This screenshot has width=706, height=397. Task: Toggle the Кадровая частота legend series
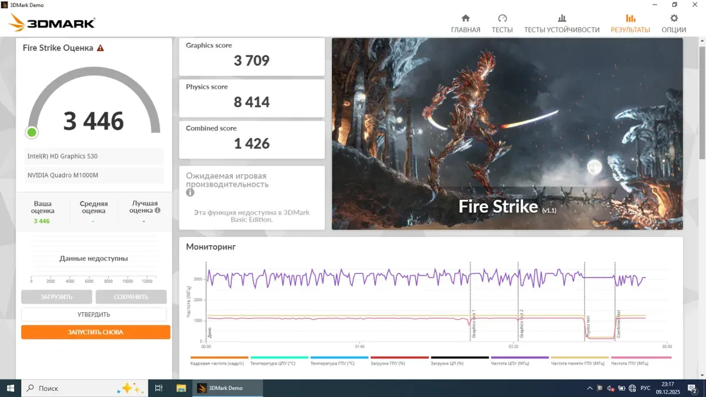click(x=219, y=361)
